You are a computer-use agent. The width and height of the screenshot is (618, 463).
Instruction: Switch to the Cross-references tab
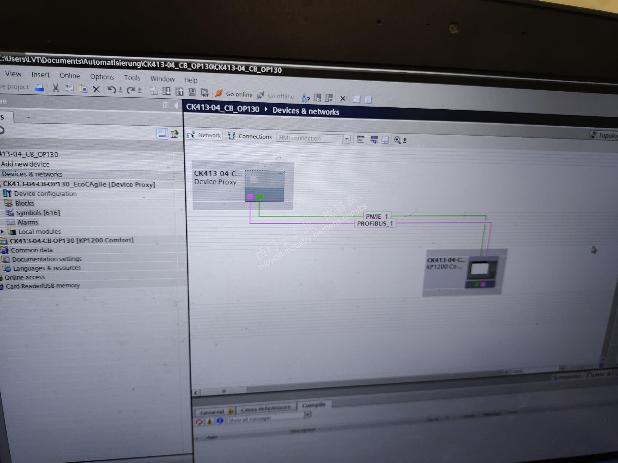266,408
